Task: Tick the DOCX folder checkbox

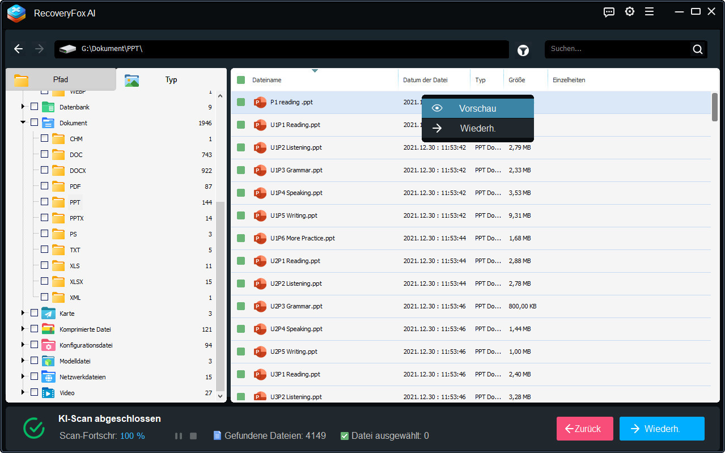Action: [x=44, y=170]
